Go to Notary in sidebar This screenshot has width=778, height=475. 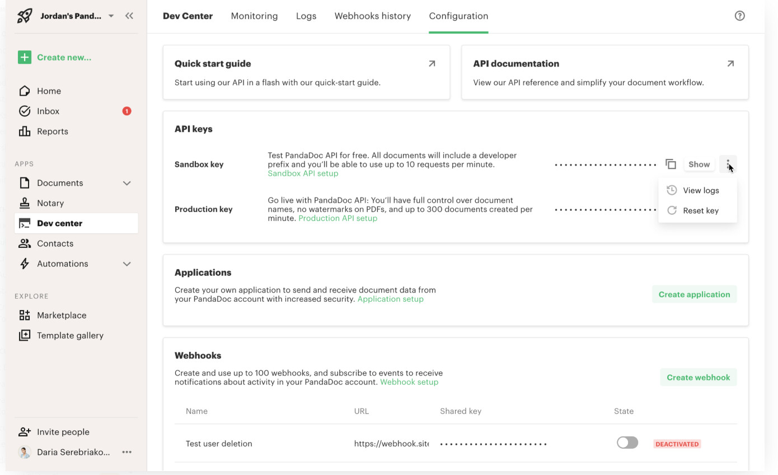click(50, 203)
